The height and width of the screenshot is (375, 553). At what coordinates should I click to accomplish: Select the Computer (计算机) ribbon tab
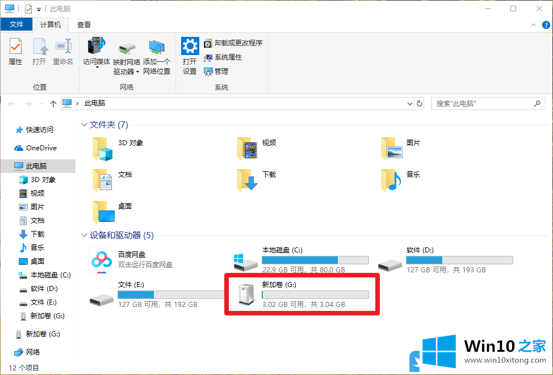(50, 24)
